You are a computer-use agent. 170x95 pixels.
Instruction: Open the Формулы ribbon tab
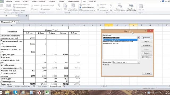(x=52, y=1)
